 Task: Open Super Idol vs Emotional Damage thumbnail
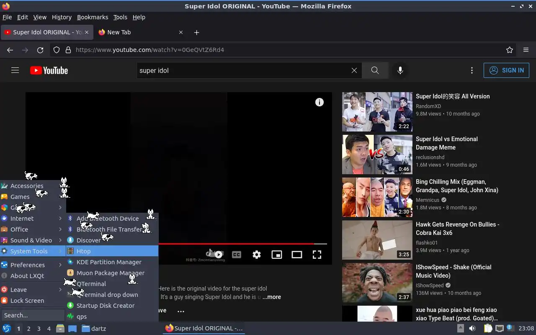click(x=377, y=155)
